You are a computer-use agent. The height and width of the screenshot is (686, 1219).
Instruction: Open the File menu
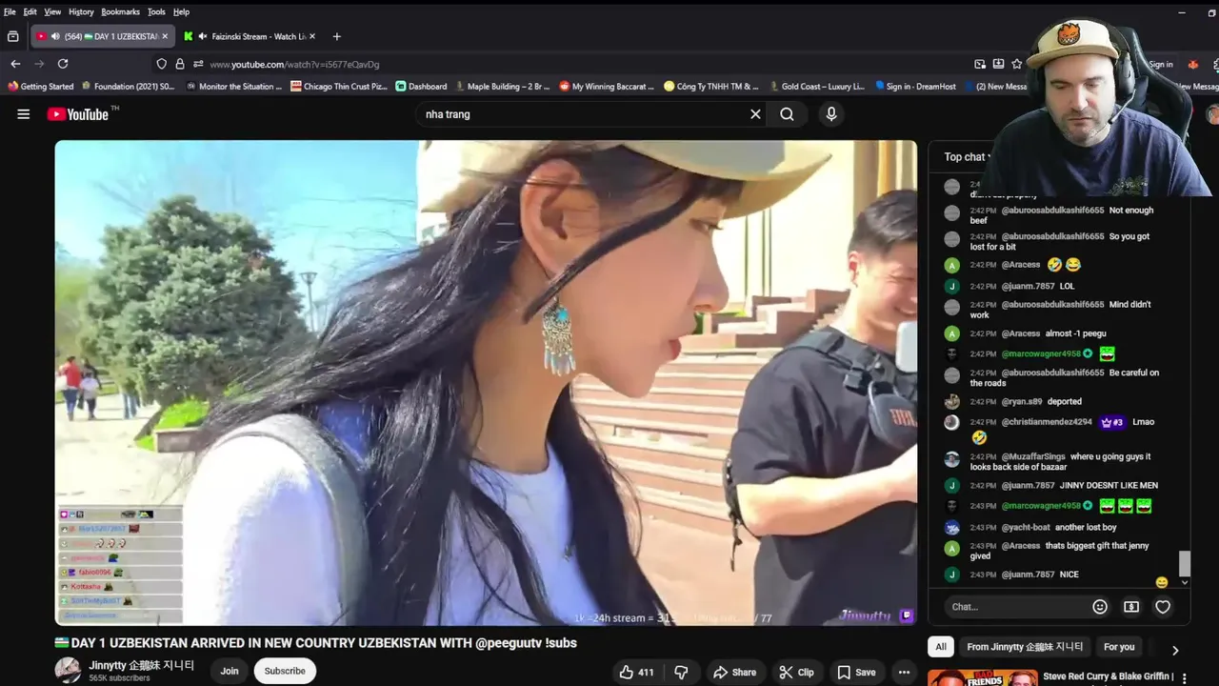[10, 11]
